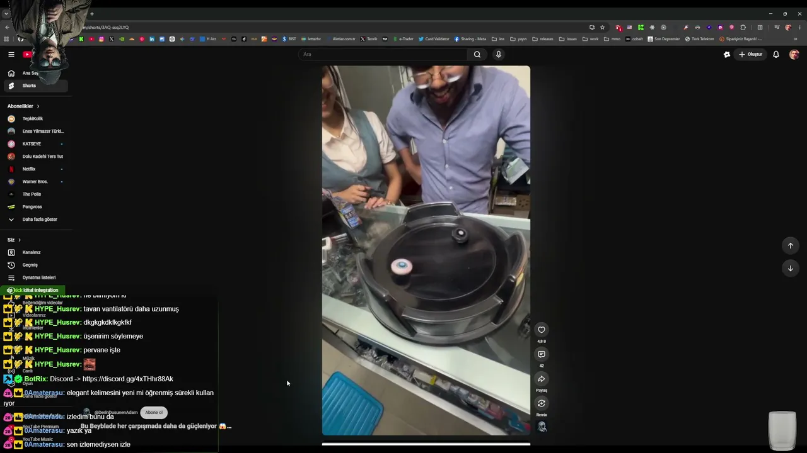Open the Short's comments
This screenshot has height=453, width=807.
(542, 354)
